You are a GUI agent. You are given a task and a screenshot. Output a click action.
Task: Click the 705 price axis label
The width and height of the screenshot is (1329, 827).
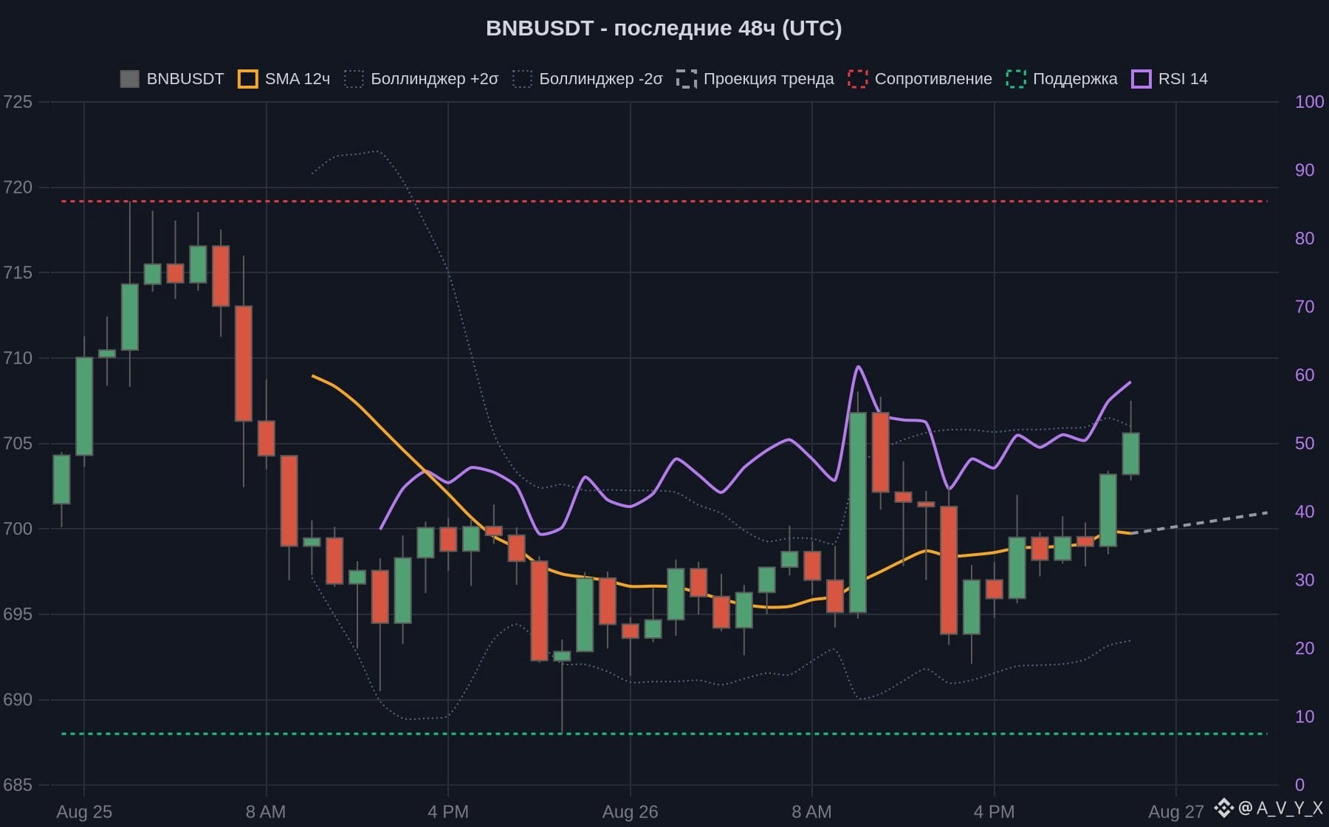click(x=18, y=443)
